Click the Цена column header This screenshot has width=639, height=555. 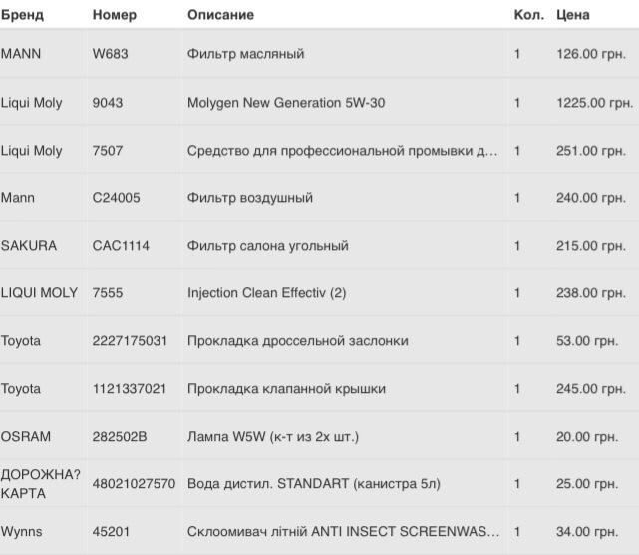click(x=573, y=15)
